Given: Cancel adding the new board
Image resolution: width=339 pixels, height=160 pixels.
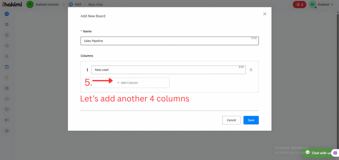Looking at the screenshot, I should tap(231, 120).
